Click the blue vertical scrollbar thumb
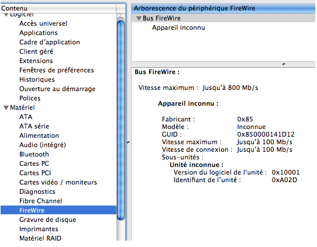Image resolution: width=317 pixels, height=247 pixels. (x=120, y=120)
